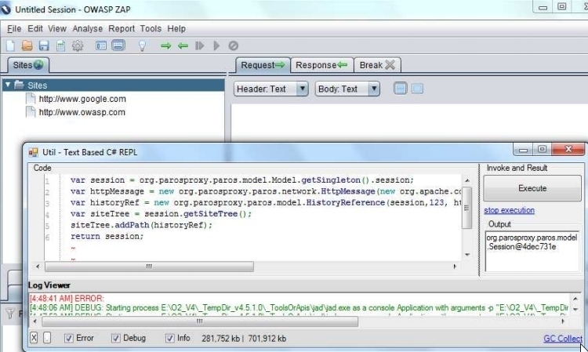Click the Open Session folder icon

tap(27, 46)
